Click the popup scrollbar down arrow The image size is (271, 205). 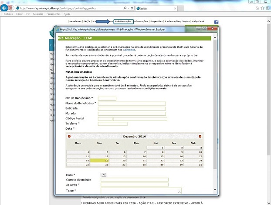coord(215,189)
